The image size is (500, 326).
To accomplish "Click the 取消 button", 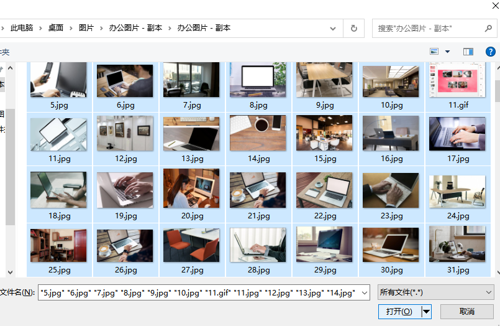I will (467, 311).
